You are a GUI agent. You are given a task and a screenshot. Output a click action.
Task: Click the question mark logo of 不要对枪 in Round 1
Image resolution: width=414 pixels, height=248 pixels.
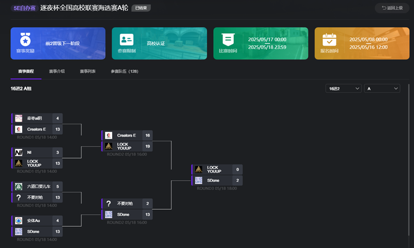pos(19,197)
